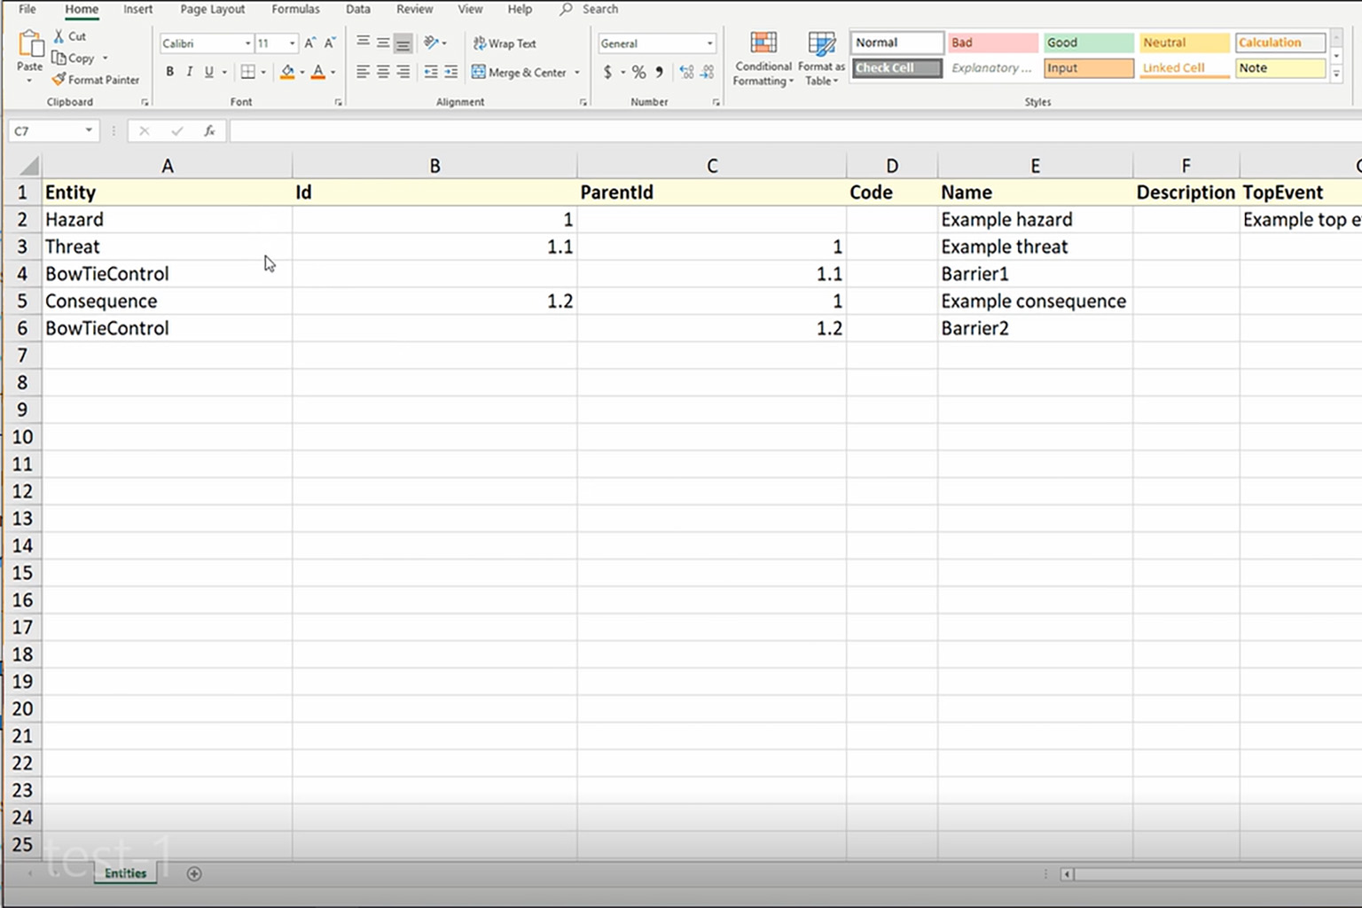Select cell containing Example consequence

(1033, 301)
